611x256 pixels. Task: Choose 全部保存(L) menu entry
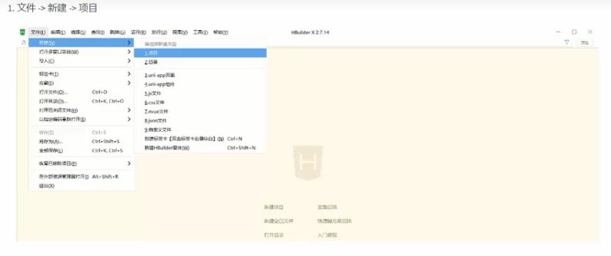point(81,150)
